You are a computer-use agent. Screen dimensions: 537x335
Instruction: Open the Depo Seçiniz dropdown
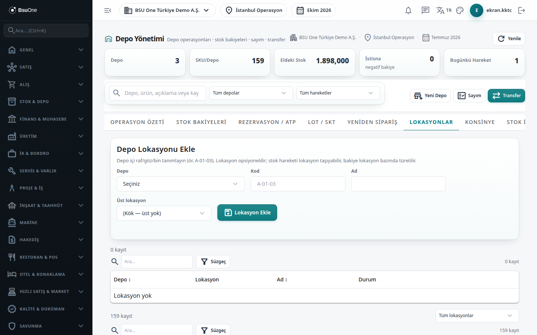click(180, 184)
